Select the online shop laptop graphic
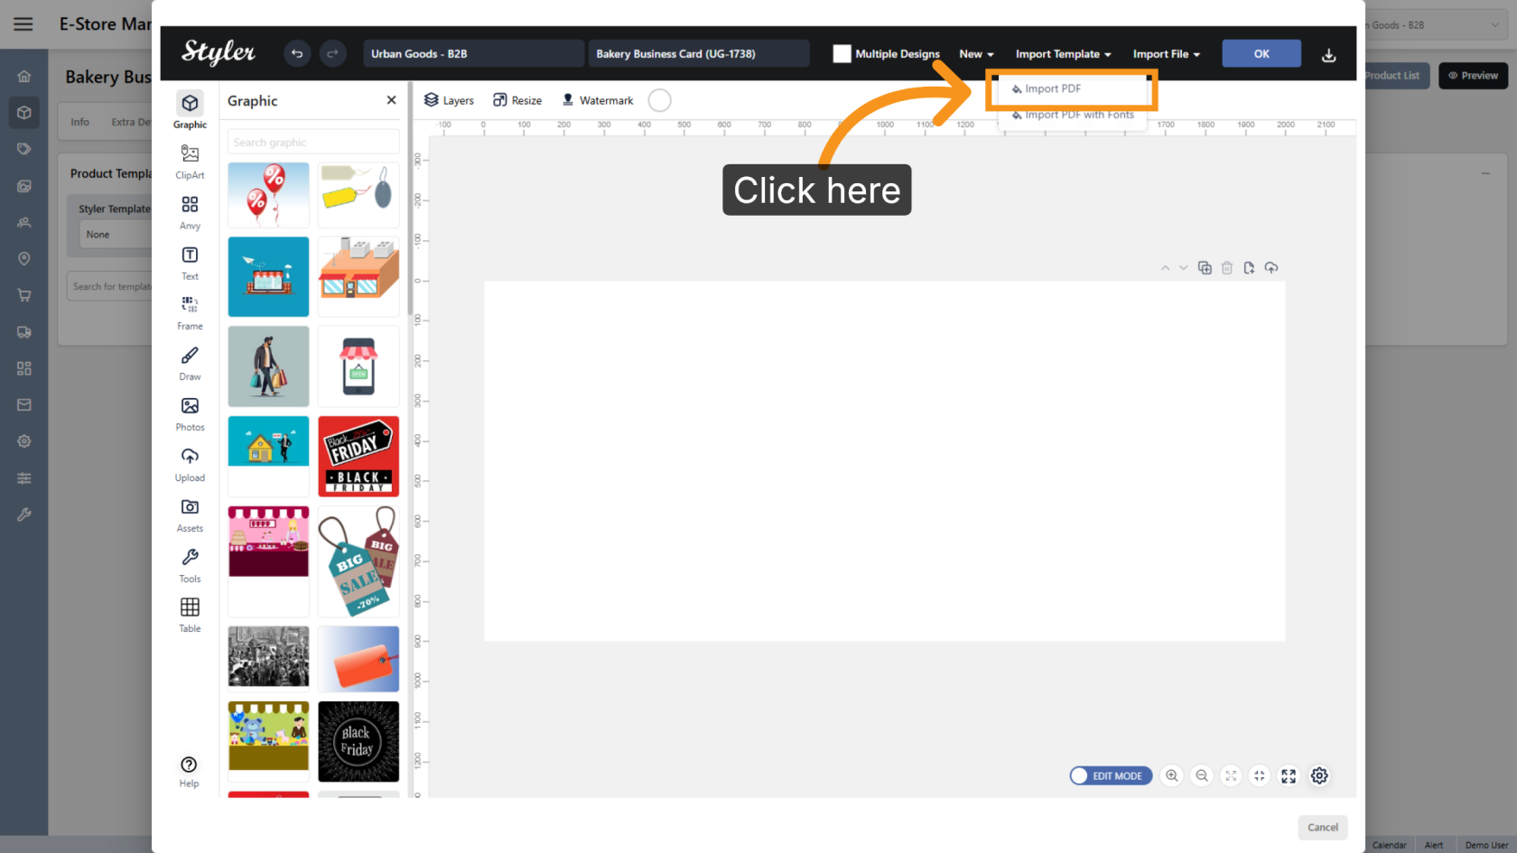 [268, 277]
